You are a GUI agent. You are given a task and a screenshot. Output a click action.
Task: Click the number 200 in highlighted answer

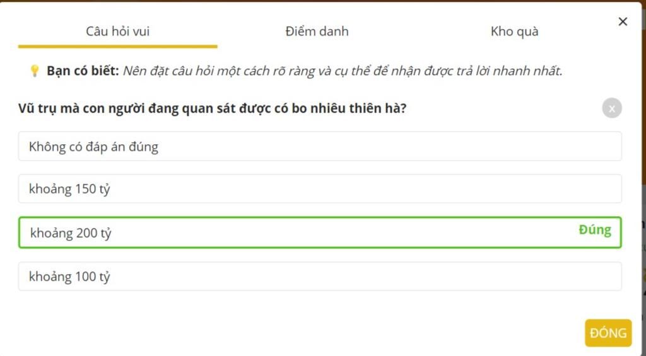[86, 233]
